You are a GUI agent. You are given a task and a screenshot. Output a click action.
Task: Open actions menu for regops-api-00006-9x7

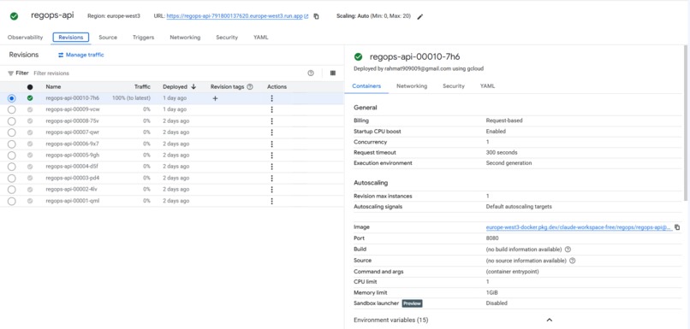click(271, 144)
